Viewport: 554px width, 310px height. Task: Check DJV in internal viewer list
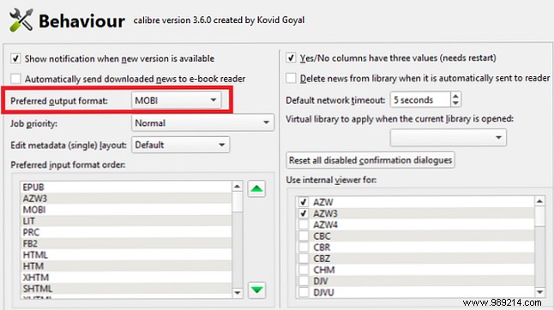click(x=303, y=281)
